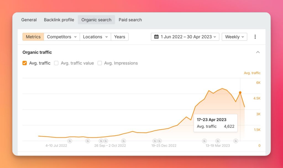The height and width of the screenshot is (168, 283).
Task: Enable the Avg. Impressions checkbox
Action: click(99, 63)
